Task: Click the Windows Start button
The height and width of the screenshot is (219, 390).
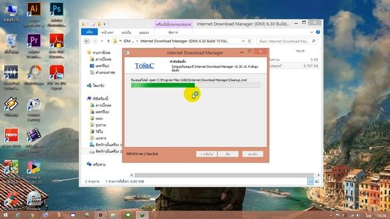Action: [x=5, y=215]
